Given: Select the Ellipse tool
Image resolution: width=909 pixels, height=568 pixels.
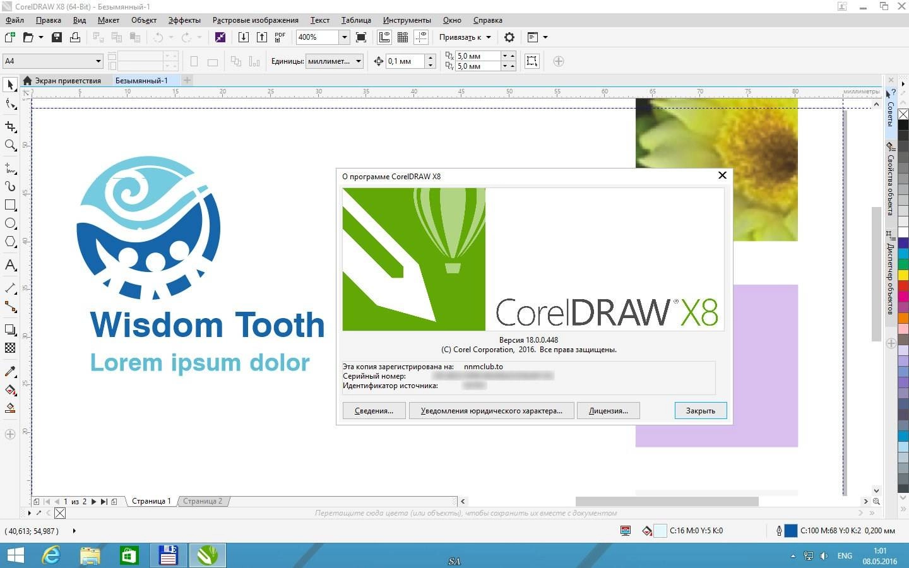Looking at the screenshot, I should 10,223.
